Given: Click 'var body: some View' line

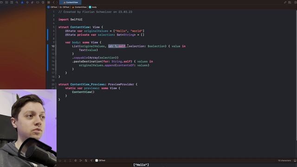Looking at the screenshot, I should (x=83, y=42).
